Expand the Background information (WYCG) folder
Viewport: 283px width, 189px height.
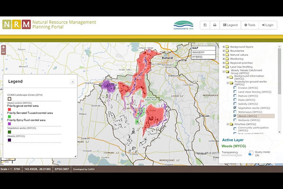click(x=228, y=77)
